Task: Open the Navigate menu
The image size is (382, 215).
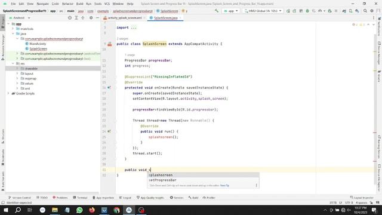Action: point(42,4)
